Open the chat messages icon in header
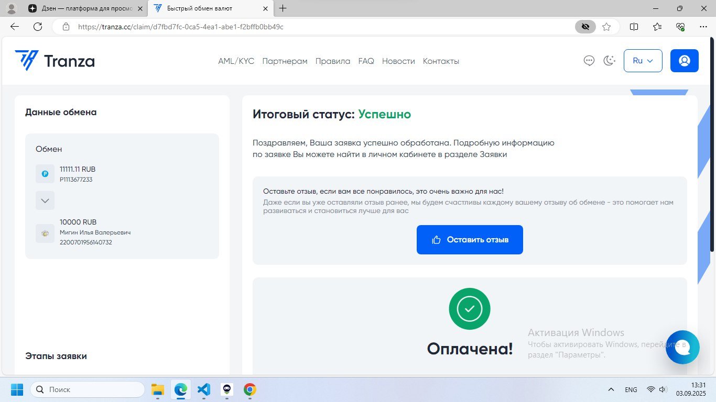 point(589,61)
